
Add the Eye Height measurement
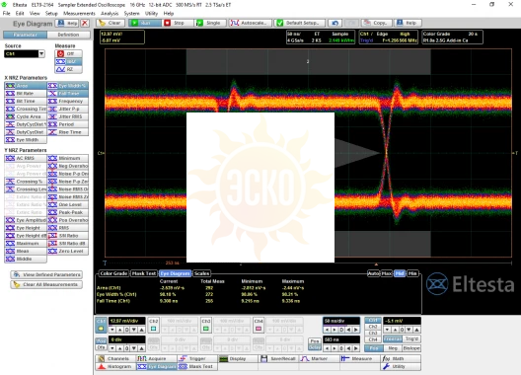(x=26, y=228)
